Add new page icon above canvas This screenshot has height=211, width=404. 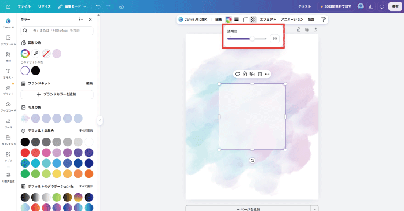315,29
